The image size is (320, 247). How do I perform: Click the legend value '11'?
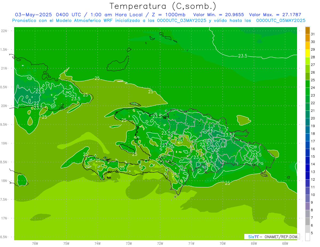[313, 187]
